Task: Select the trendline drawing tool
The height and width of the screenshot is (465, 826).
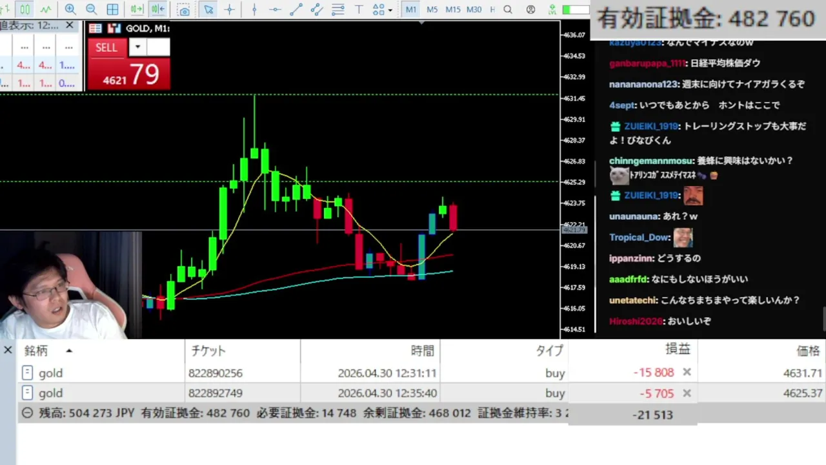Action: click(x=296, y=9)
